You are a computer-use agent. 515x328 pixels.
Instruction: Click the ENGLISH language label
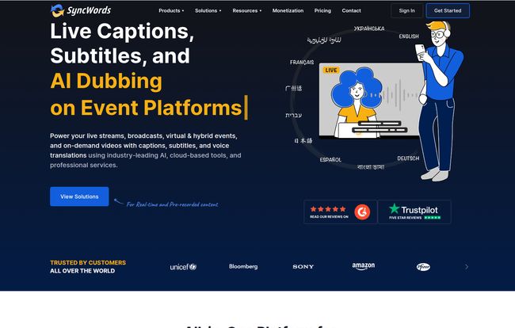point(409,36)
